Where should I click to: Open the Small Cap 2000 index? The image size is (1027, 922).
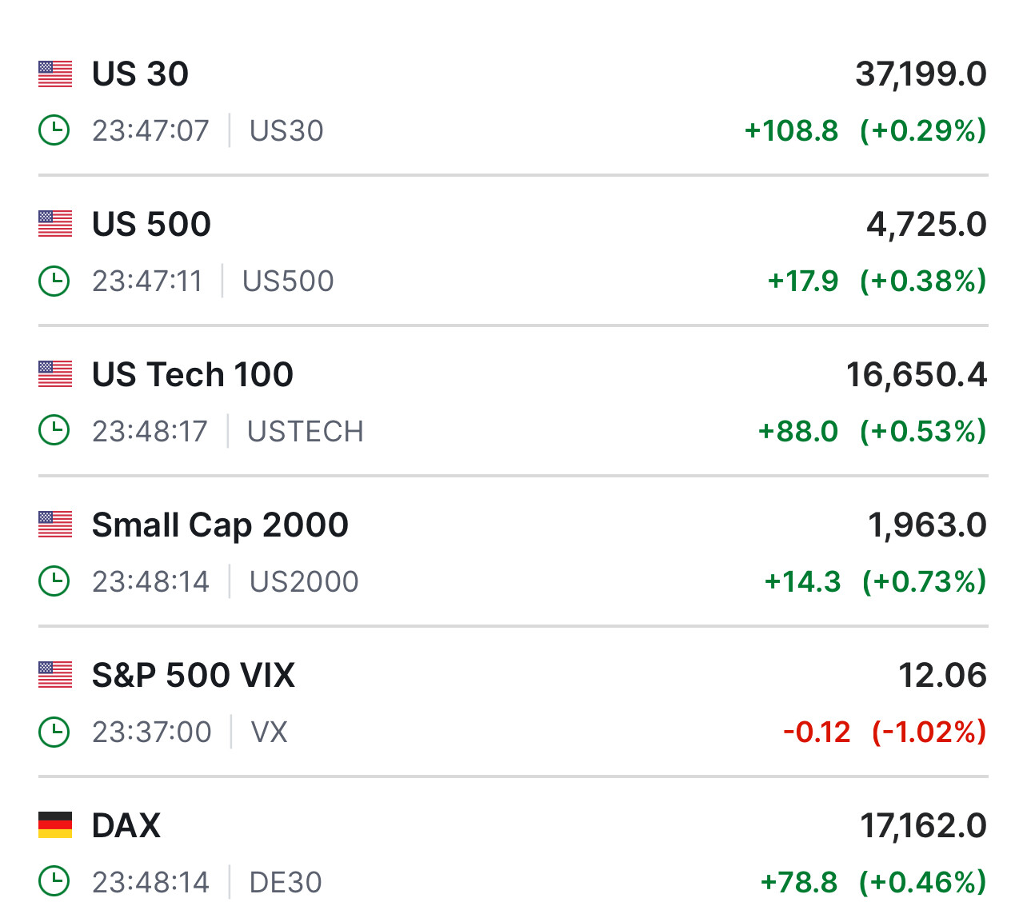click(x=220, y=525)
